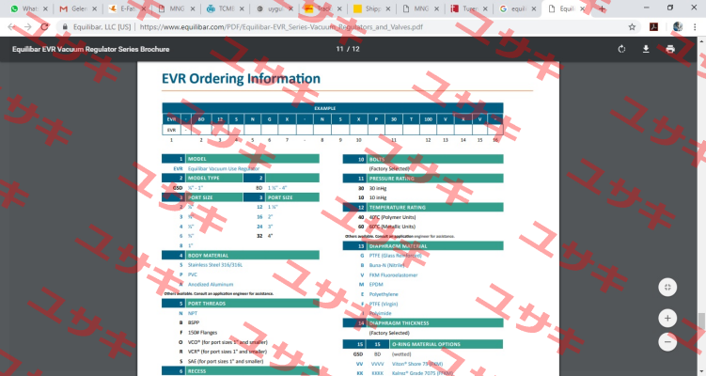
Task: Open Chrome's three-dot menu
Action: (696, 27)
